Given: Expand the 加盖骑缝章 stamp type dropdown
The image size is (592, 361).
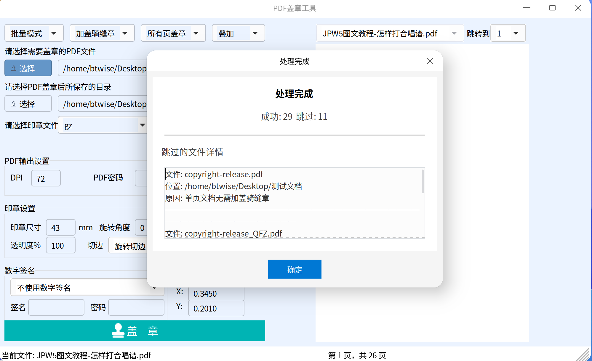Looking at the screenshot, I should pyautogui.click(x=102, y=33).
